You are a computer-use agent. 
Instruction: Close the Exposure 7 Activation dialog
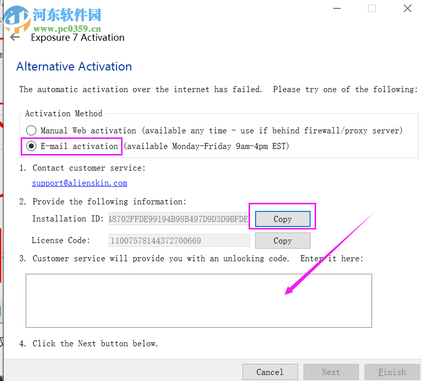click(407, 9)
